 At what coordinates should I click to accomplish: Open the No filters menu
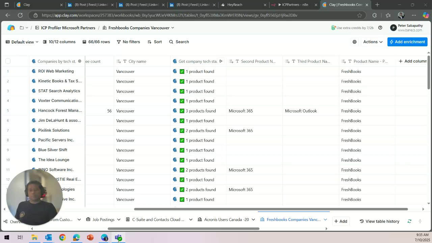coord(128,42)
